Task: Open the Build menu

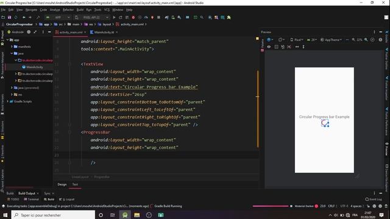Action: coord(80,10)
